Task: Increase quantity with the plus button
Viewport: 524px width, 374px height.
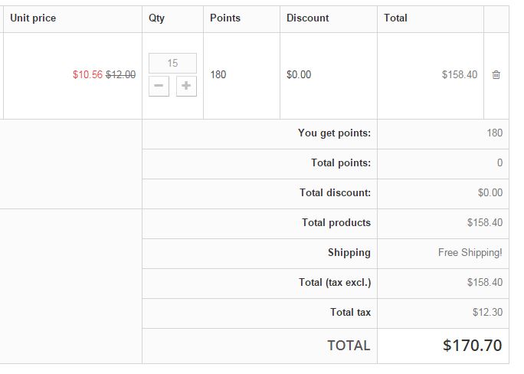Action: point(186,86)
